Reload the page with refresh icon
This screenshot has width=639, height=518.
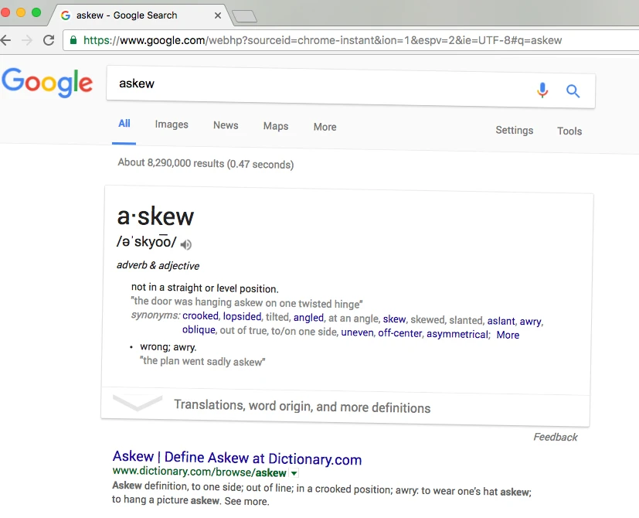click(49, 40)
